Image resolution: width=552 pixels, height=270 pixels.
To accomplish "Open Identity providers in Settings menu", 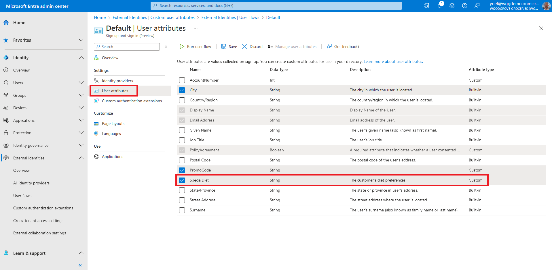I will coord(117,81).
